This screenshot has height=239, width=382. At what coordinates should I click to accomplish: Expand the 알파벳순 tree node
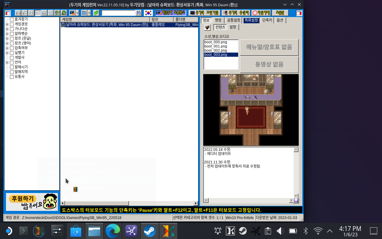(7, 34)
